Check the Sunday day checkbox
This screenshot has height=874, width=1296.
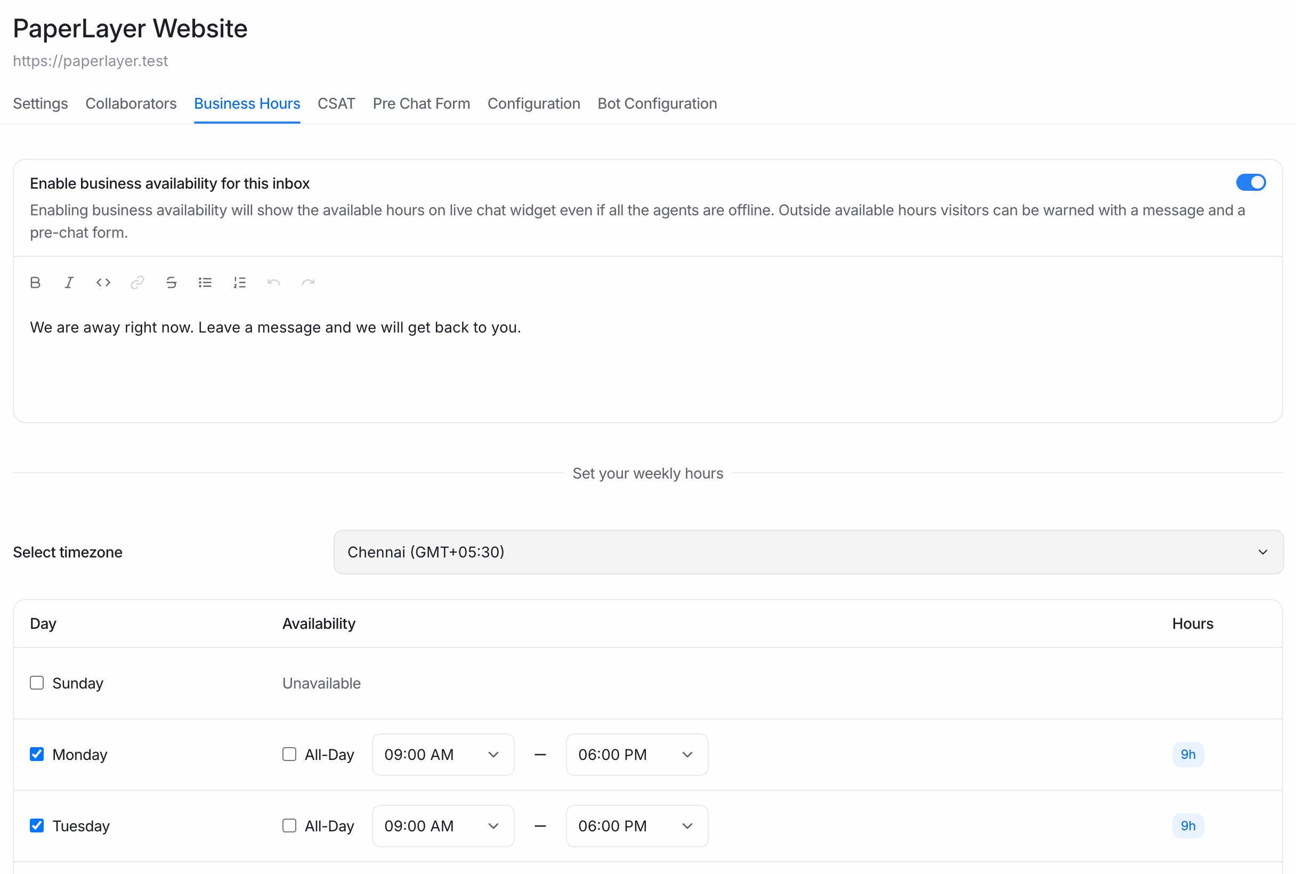tap(37, 683)
